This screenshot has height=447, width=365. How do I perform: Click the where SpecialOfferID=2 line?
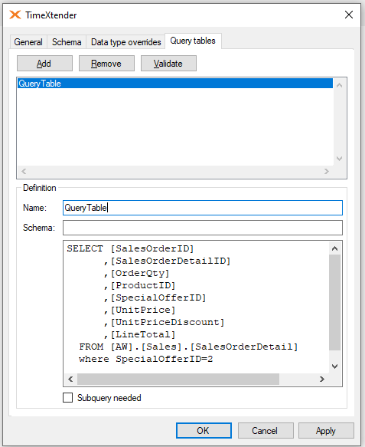pos(146,359)
